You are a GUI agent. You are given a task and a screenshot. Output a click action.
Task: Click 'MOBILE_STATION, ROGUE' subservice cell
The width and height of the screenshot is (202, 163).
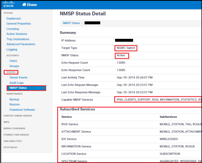(x=177, y=146)
